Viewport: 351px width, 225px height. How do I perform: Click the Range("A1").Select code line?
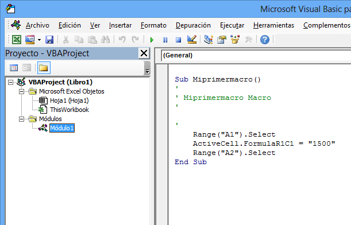pyautogui.click(x=234, y=134)
